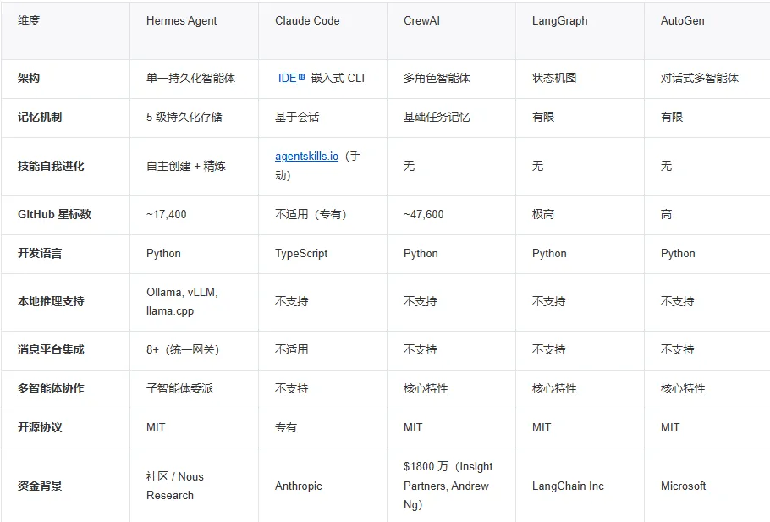Click the 技能自我进化 row label

point(51,166)
